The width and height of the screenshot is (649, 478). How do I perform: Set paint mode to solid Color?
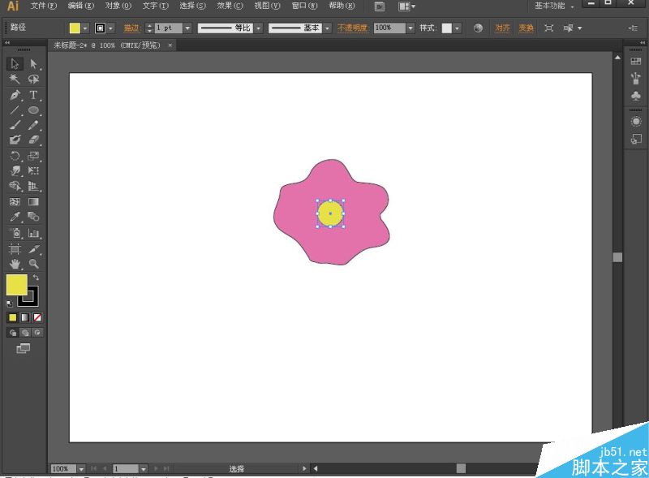pos(13,317)
